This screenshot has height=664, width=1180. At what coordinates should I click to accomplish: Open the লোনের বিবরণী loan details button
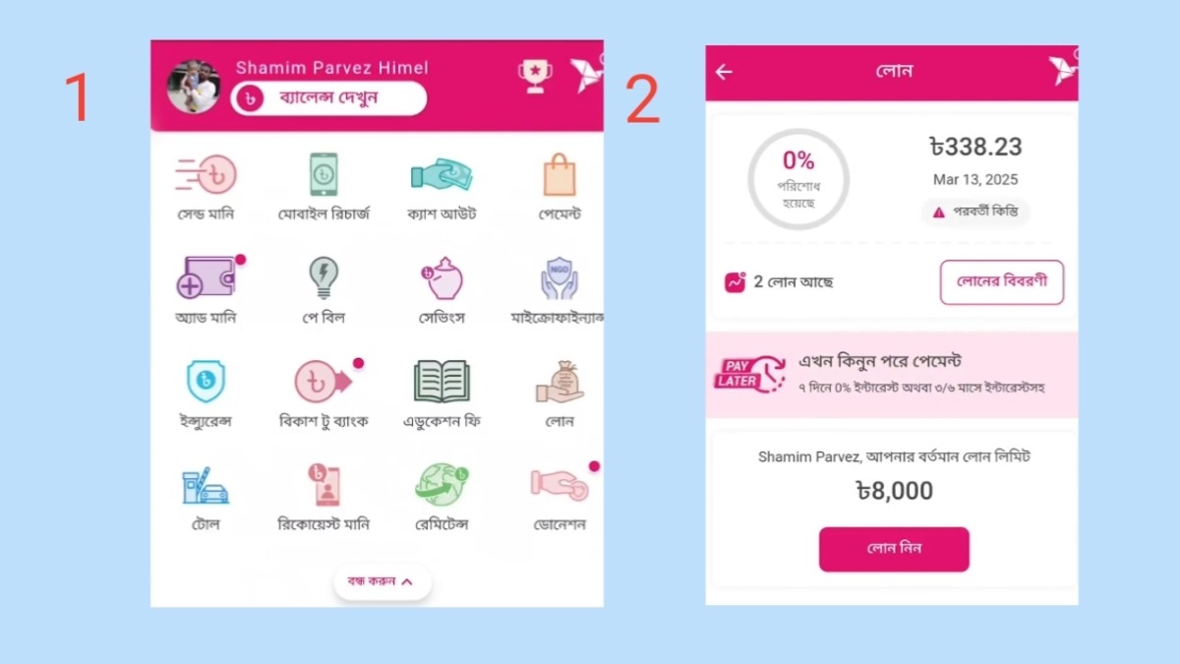coord(1002,282)
